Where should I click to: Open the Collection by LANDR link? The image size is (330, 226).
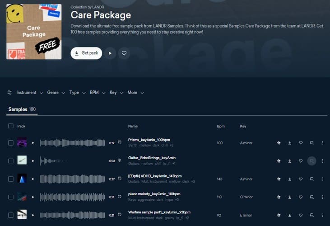point(87,7)
